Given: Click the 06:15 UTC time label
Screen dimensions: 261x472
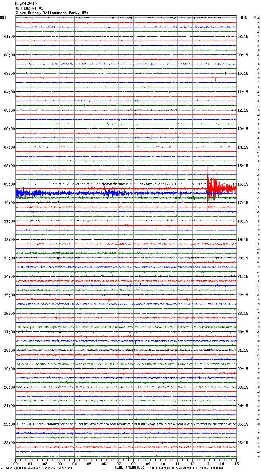Looking at the screenshot, I should pos(243,443).
